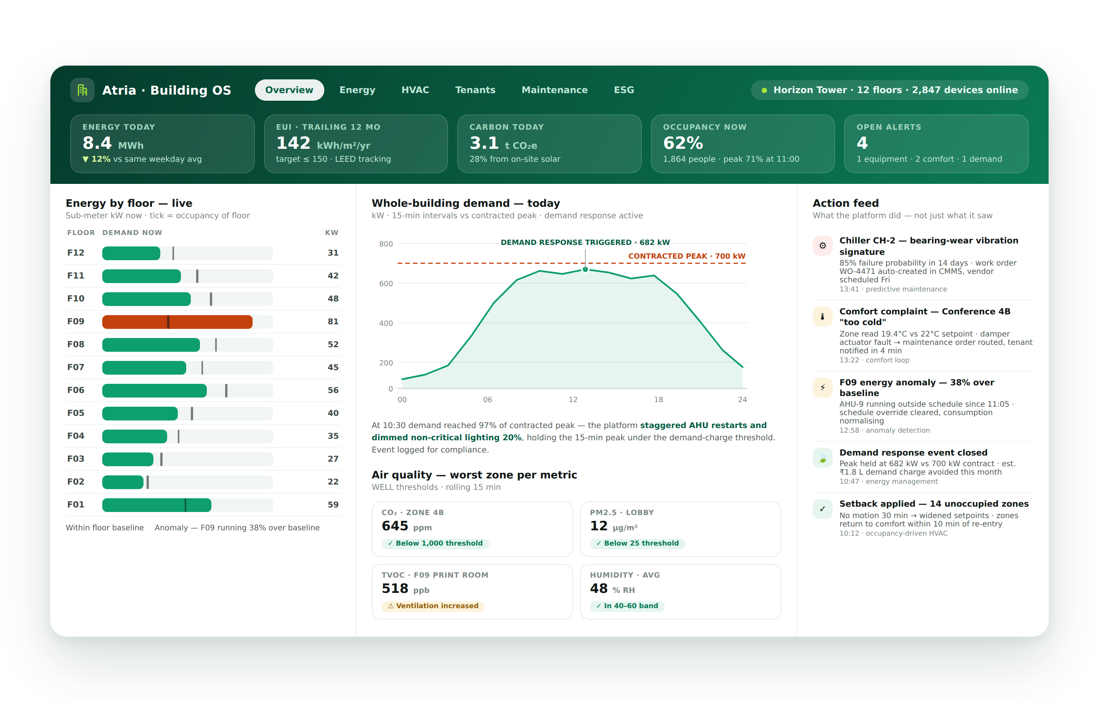
Task: Click the KW column header
Action: [x=332, y=233]
